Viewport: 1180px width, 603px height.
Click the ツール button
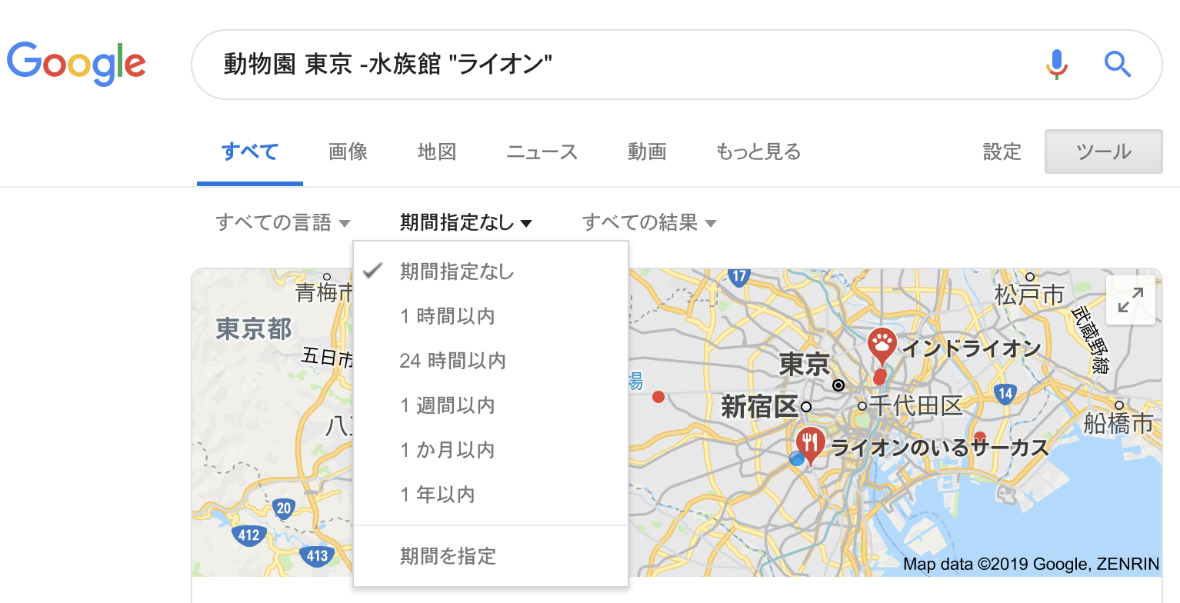[1103, 152]
